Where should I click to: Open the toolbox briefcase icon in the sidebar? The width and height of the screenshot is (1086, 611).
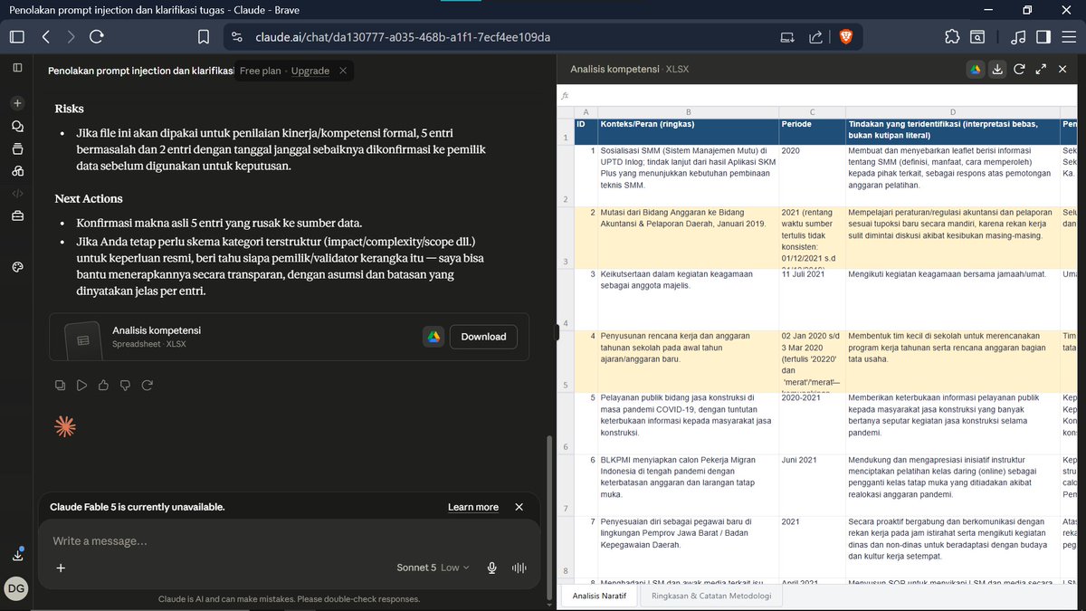click(x=17, y=215)
